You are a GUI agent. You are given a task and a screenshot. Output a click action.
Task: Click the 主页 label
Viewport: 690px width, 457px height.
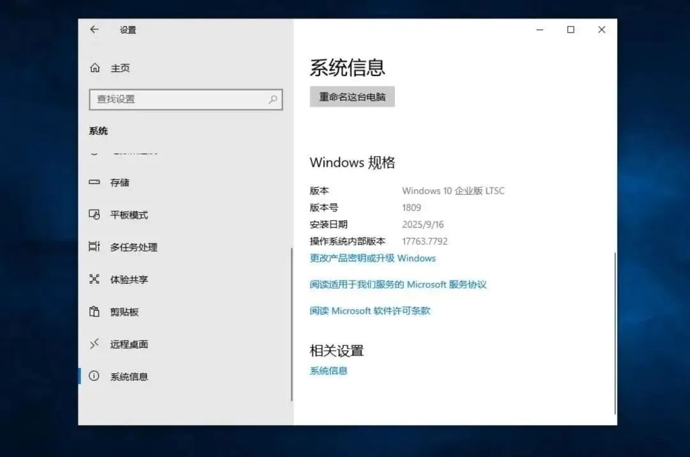(x=120, y=68)
